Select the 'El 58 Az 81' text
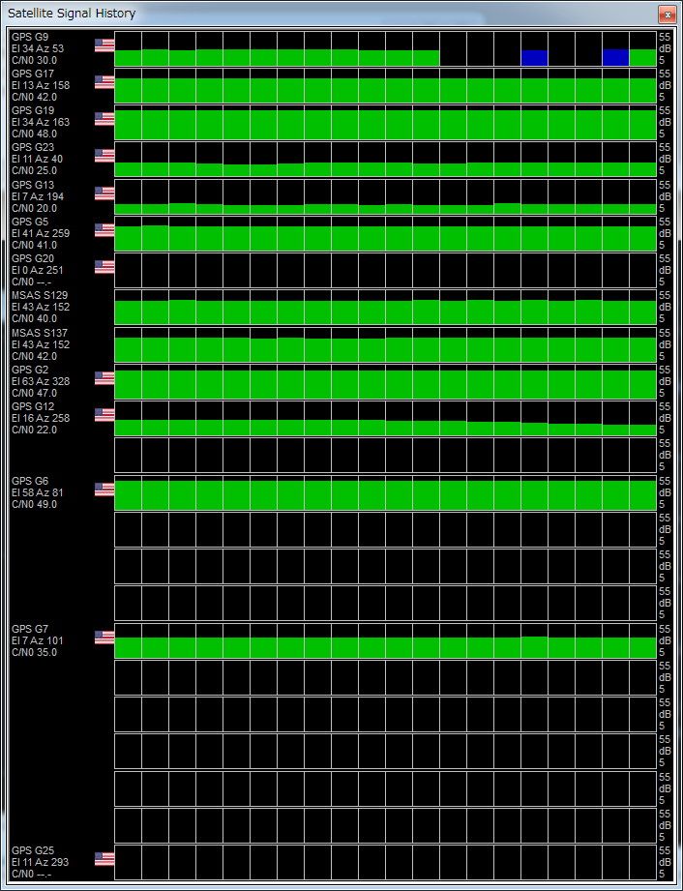 tap(38, 492)
